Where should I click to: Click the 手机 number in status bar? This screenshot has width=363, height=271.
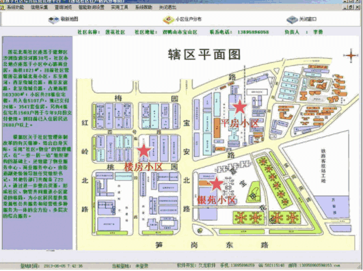pyautogui.click(x=237, y=266)
